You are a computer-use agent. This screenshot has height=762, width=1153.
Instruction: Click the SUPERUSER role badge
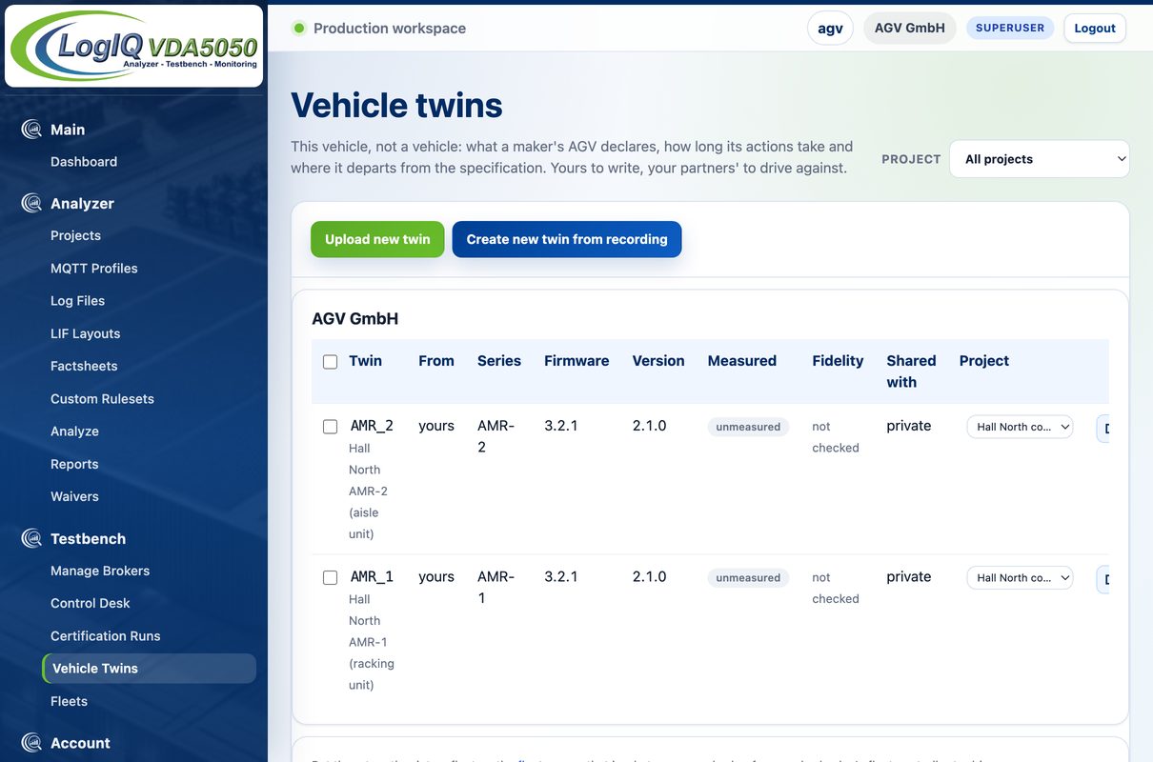[1010, 28]
